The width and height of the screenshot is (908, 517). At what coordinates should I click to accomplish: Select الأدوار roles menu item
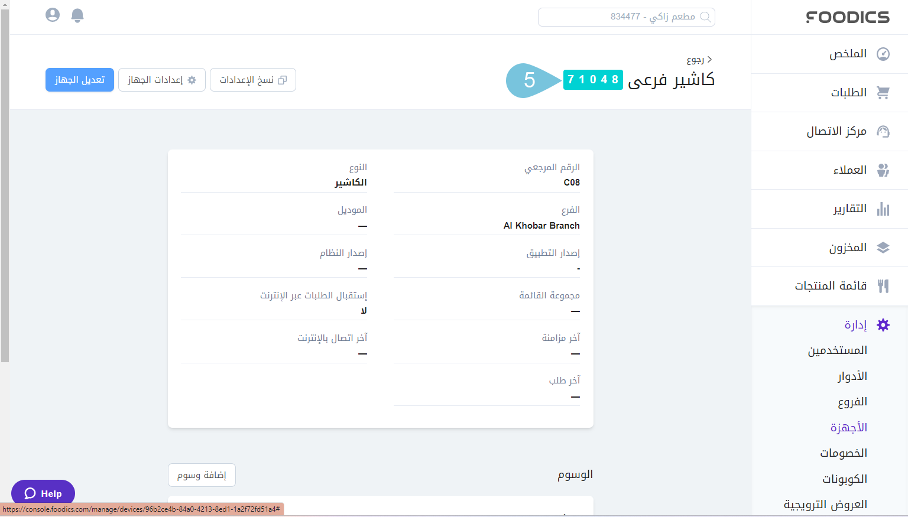tap(852, 376)
